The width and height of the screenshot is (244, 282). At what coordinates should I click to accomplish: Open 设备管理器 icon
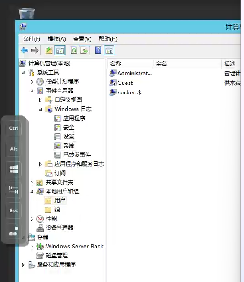point(40,228)
